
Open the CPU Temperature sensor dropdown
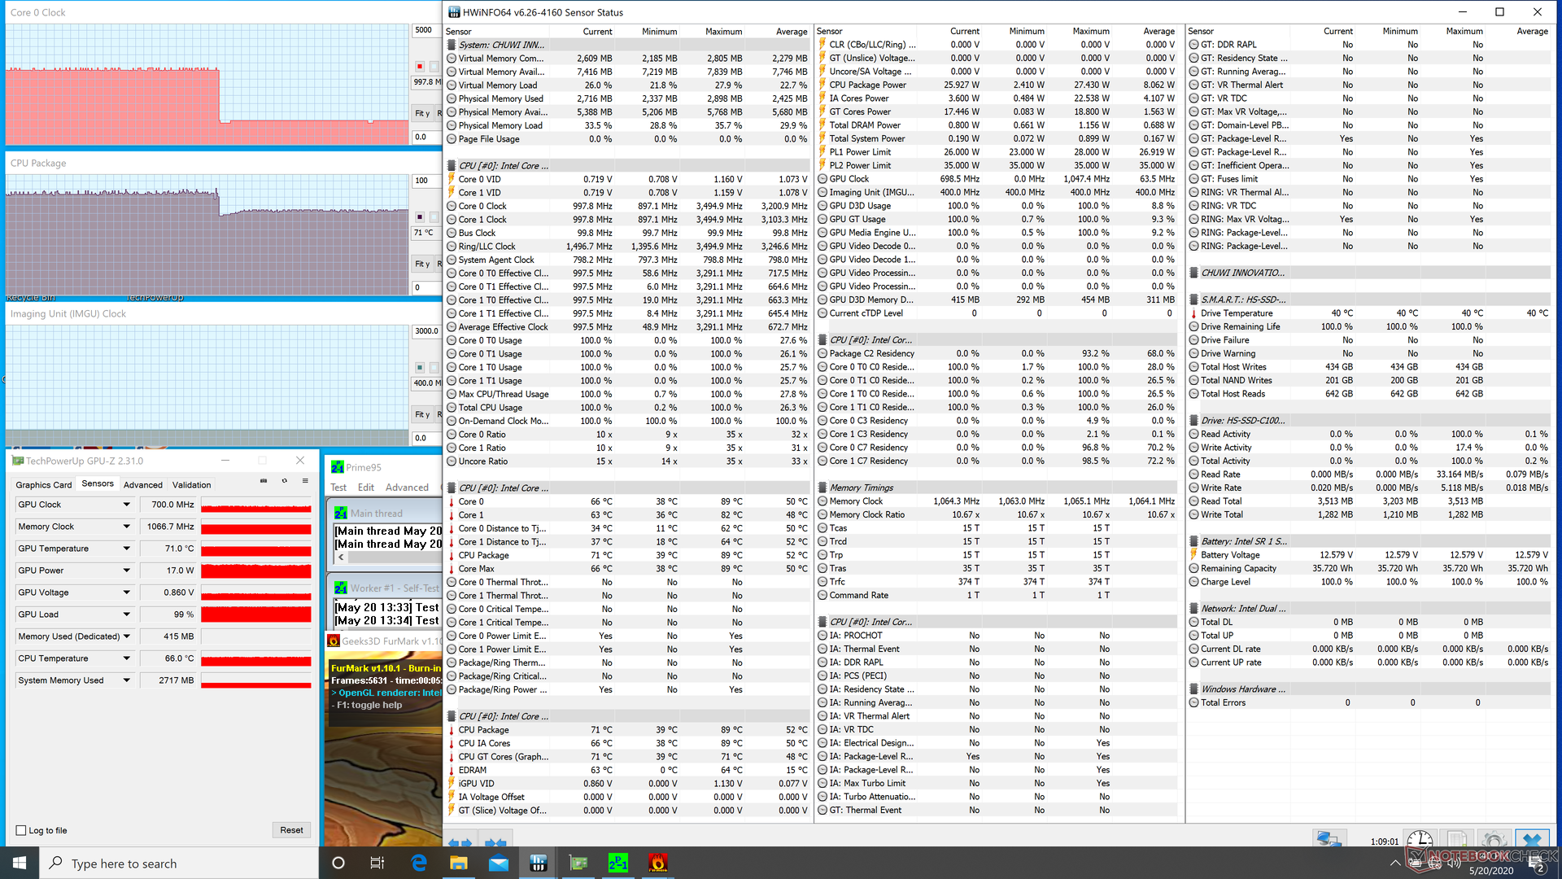pyautogui.click(x=127, y=658)
